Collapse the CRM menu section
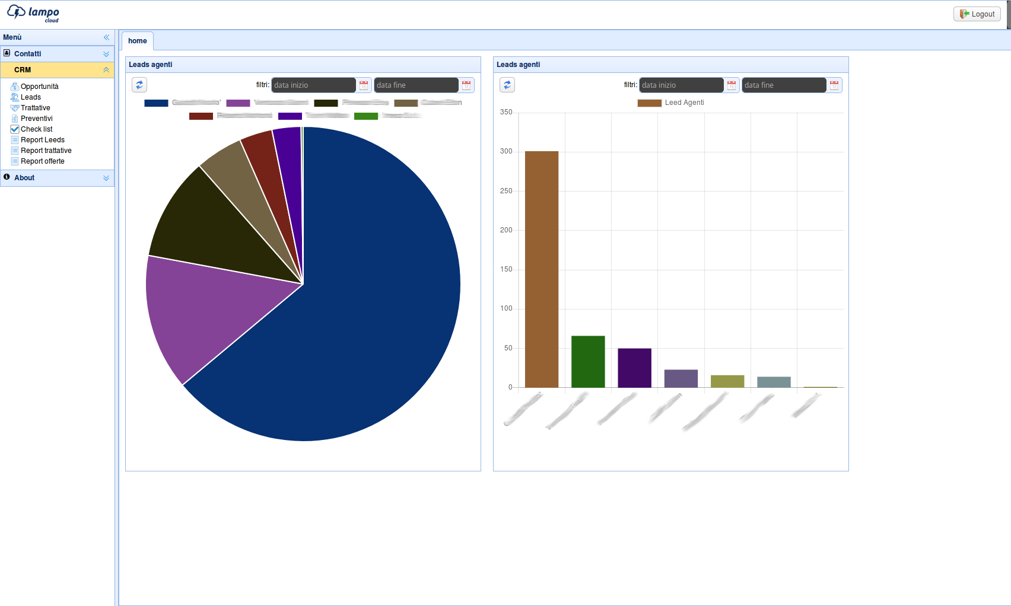Viewport: 1011px width, 606px height. pos(106,70)
